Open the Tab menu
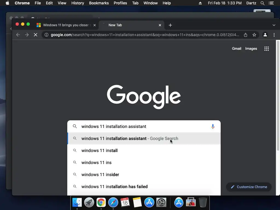The height and width of the screenshot is (210, 280). click(135, 3)
